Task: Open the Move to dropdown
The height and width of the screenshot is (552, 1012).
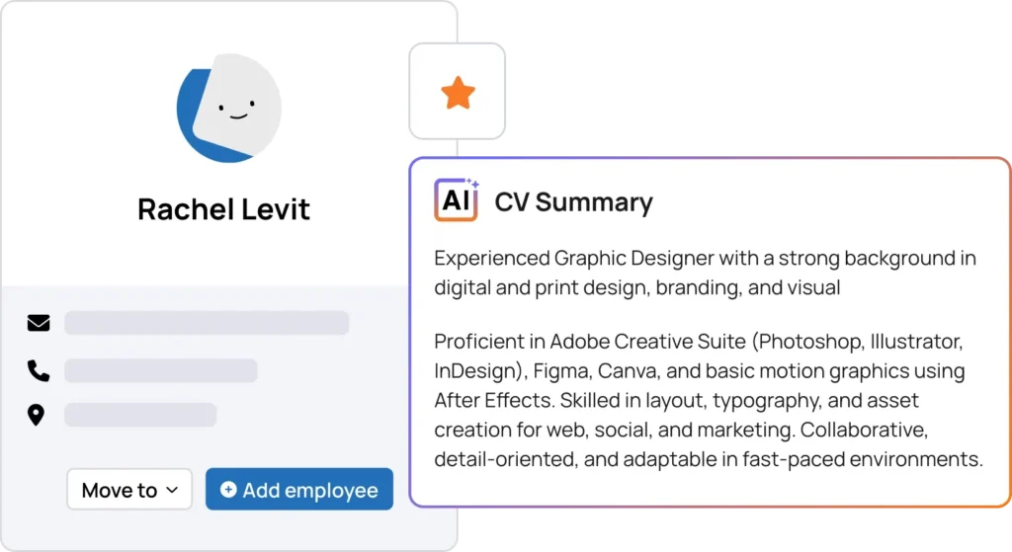Action: click(x=128, y=490)
